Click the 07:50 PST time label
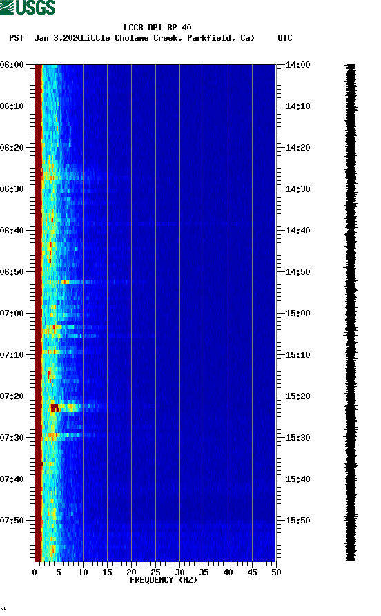The width and height of the screenshot is (381, 616). [x=12, y=521]
